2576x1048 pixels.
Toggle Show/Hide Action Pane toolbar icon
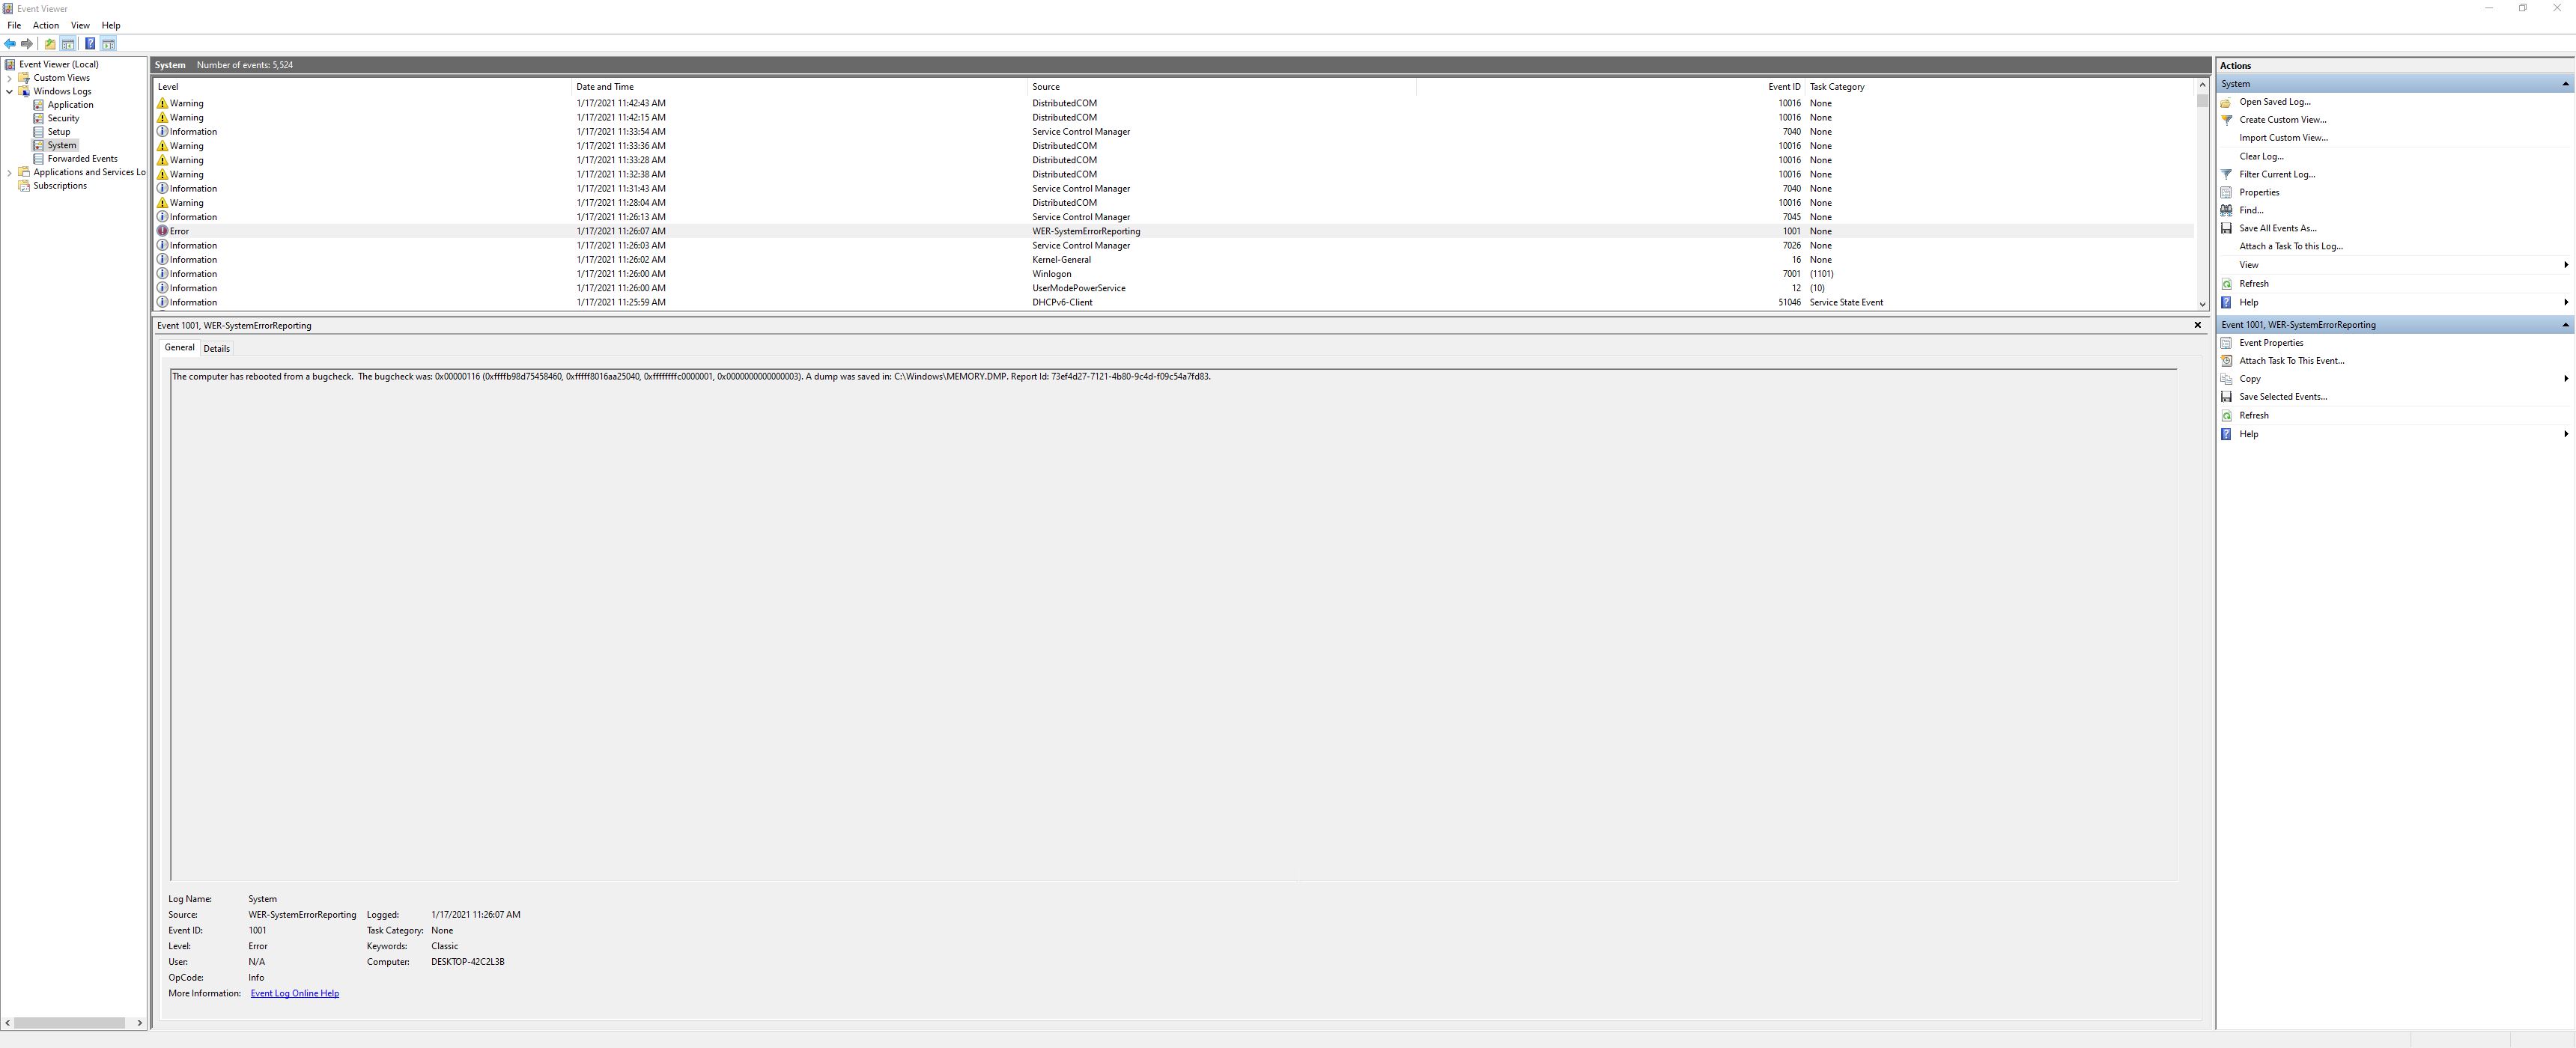point(108,44)
